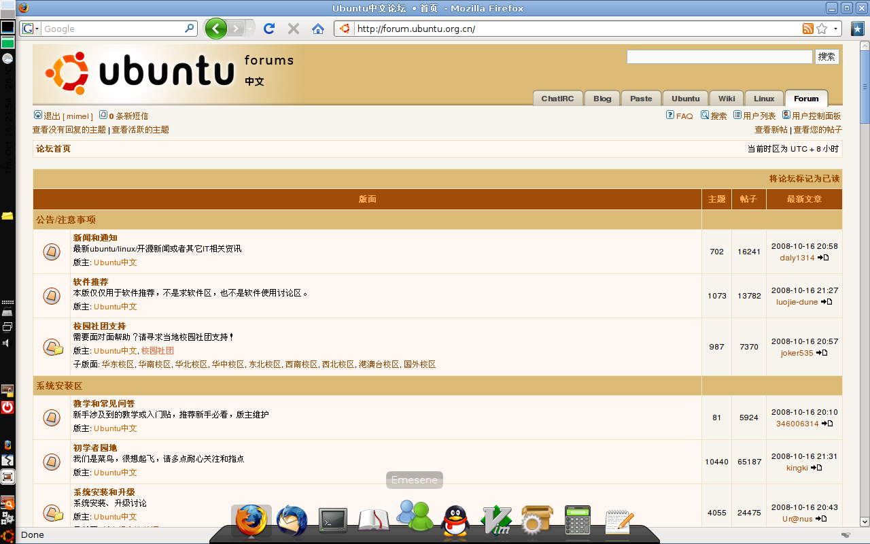Image resolution: width=870 pixels, height=544 pixels.
Task: Click the magnifier in the Google search box
Action: (190, 29)
